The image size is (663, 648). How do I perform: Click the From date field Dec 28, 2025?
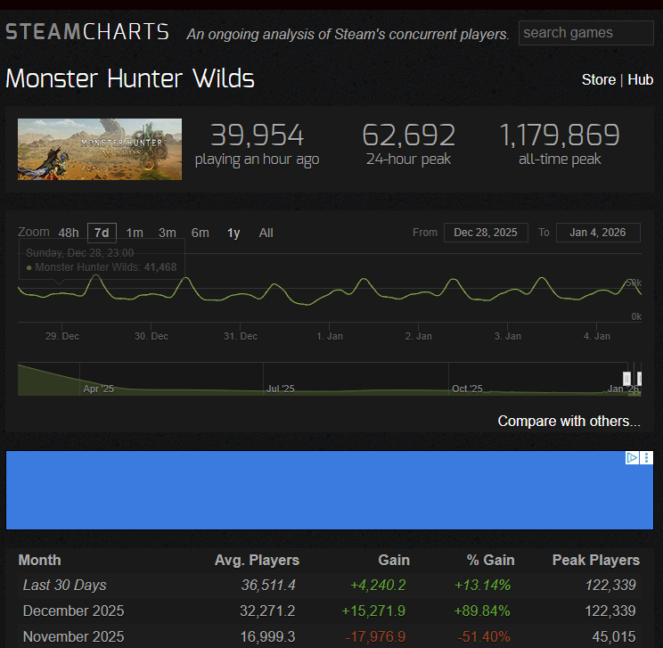[486, 233]
